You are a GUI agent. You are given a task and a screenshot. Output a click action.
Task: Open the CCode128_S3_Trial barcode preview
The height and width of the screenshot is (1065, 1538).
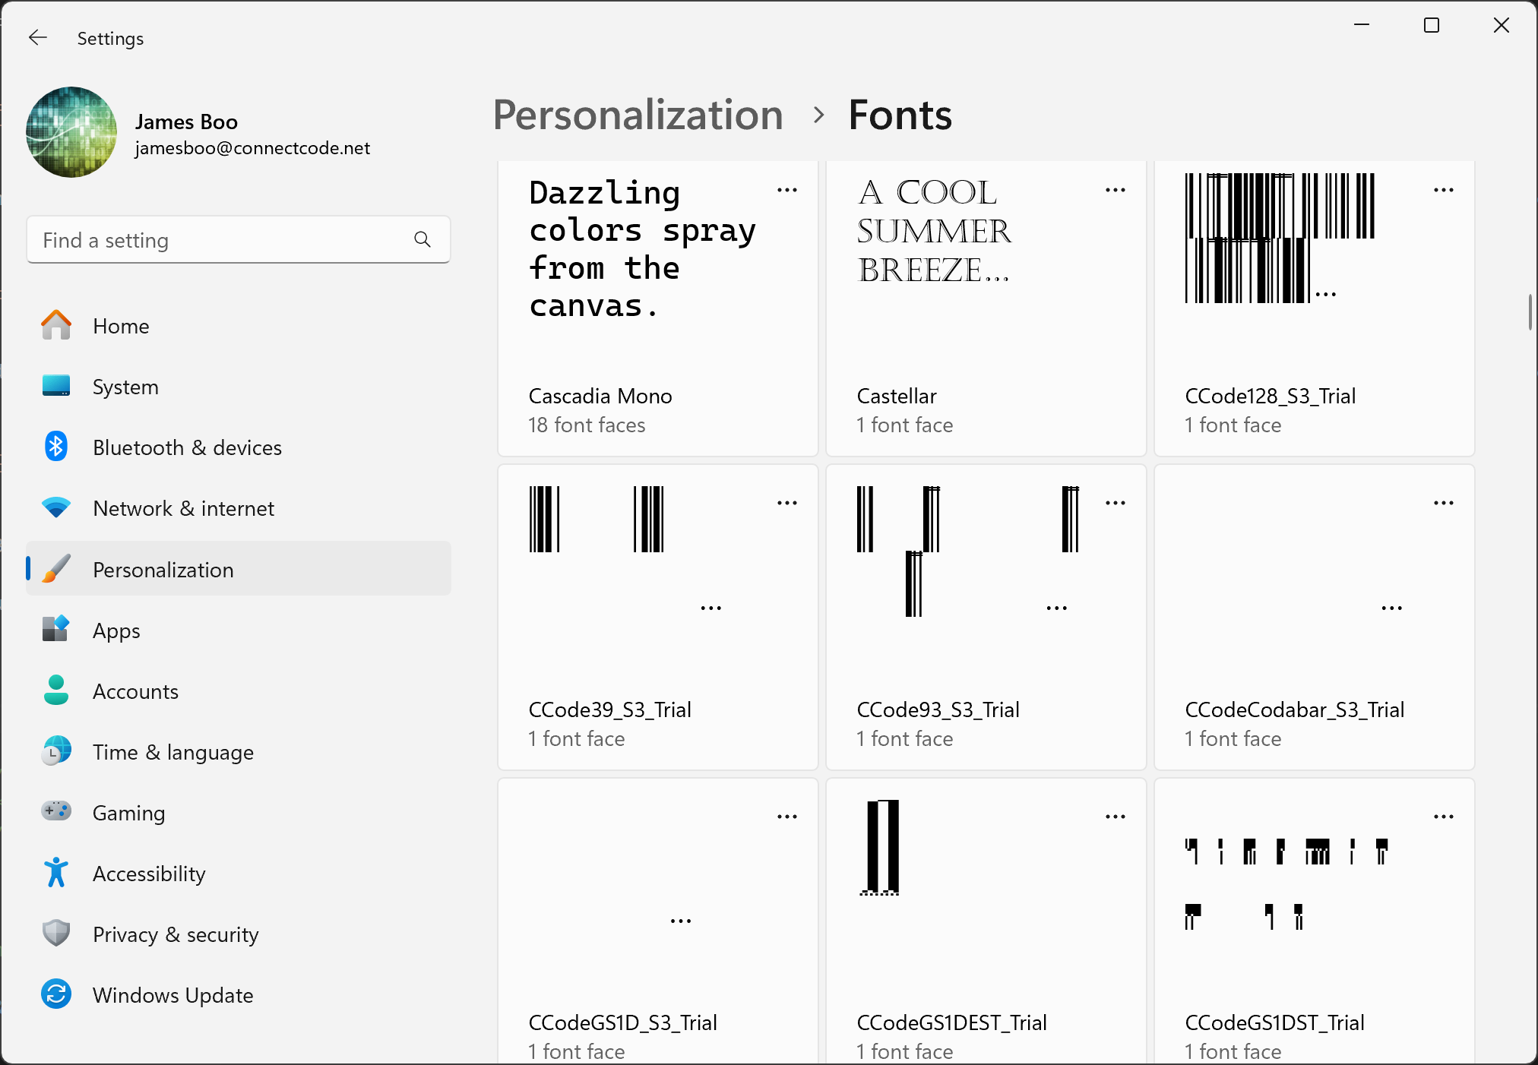[x=1280, y=238]
